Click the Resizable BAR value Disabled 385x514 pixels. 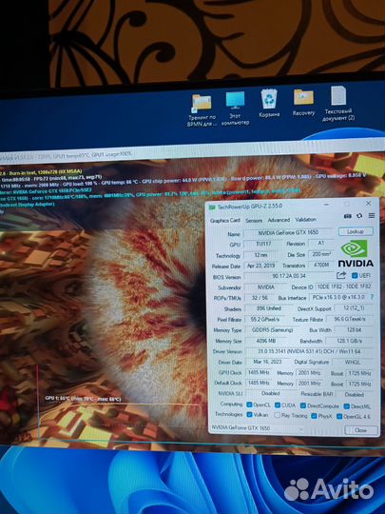354,394
